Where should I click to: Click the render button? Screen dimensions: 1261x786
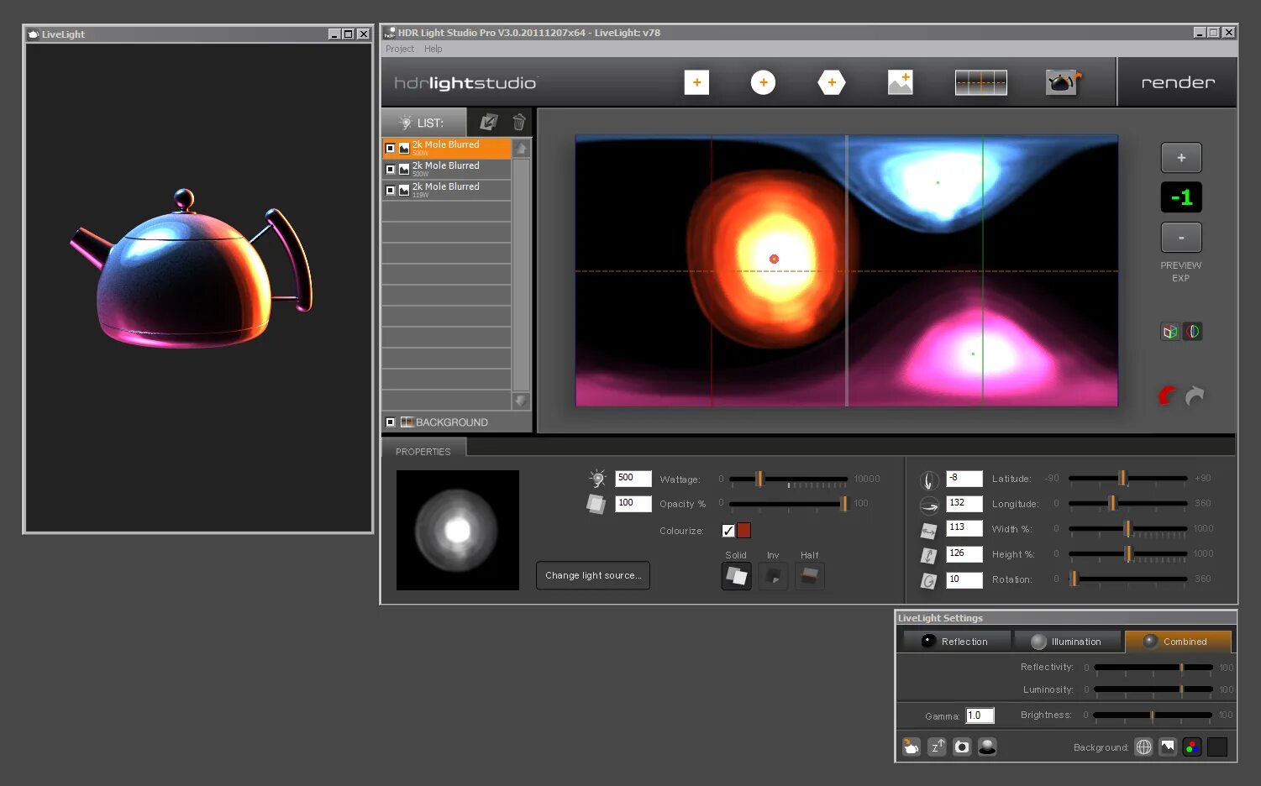pos(1178,82)
